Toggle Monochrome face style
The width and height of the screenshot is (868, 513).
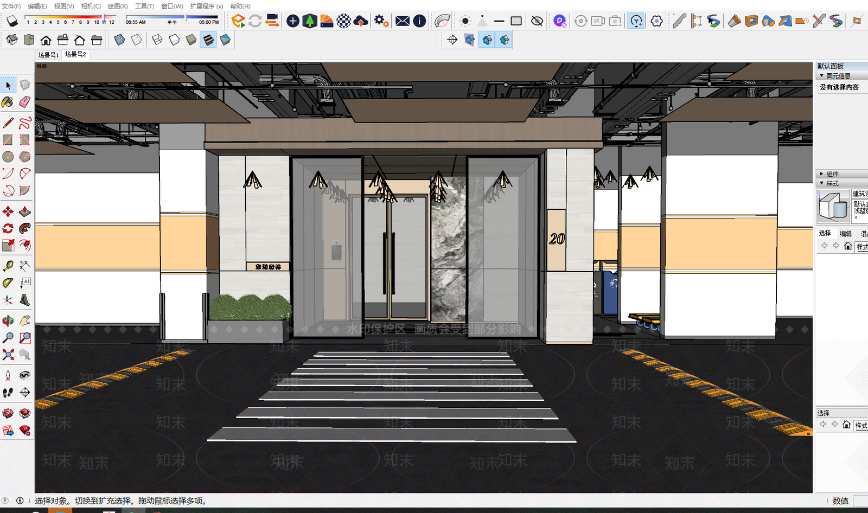225,40
